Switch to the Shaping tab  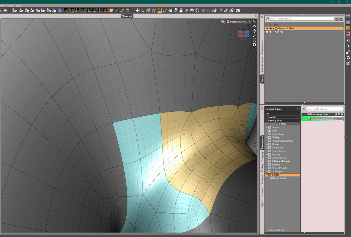click(262, 156)
